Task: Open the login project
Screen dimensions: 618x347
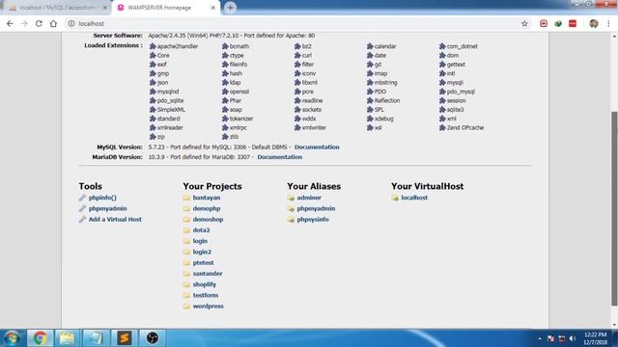Action: click(x=200, y=241)
